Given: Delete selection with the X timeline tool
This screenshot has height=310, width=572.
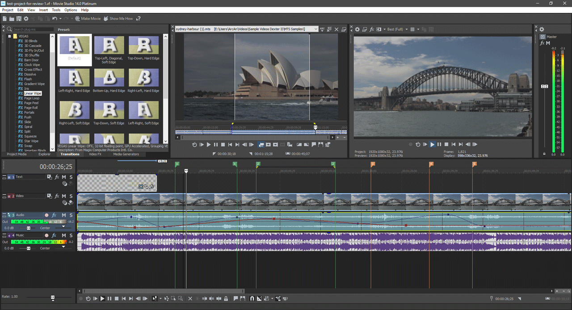Looking at the screenshot, I should [x=190, y=299].
